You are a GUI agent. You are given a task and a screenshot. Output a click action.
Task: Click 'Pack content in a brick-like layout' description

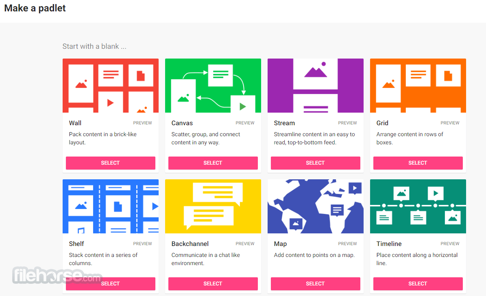tap(102, 138)
